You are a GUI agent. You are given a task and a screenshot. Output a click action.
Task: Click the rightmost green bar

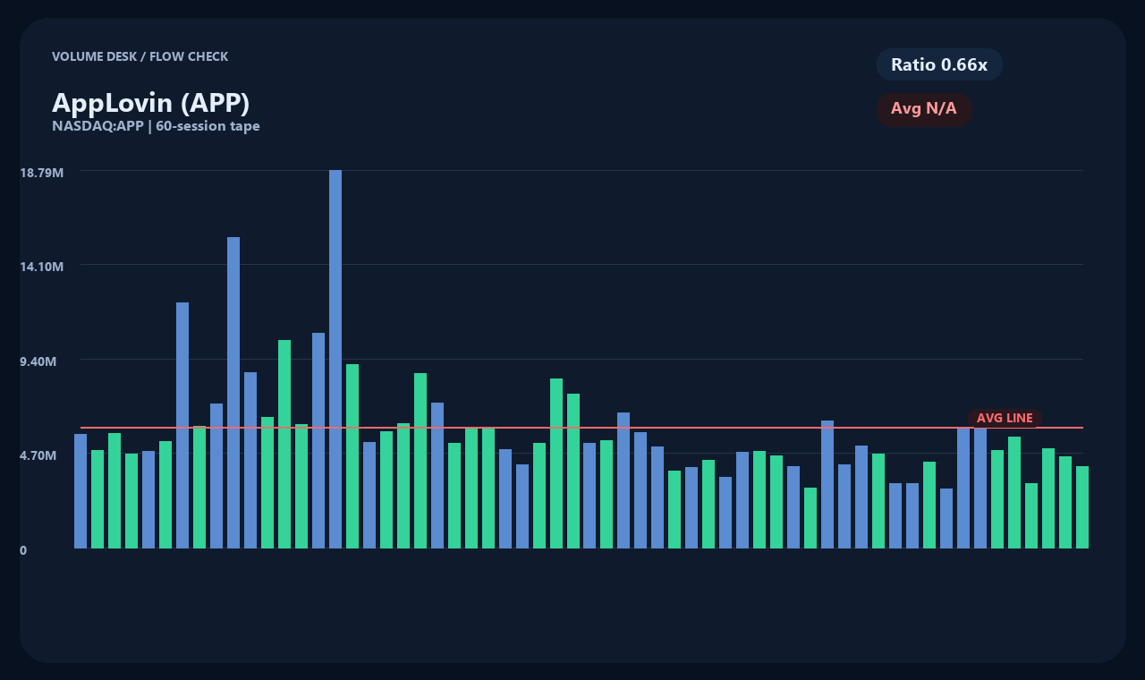(x=1083, y=510)
